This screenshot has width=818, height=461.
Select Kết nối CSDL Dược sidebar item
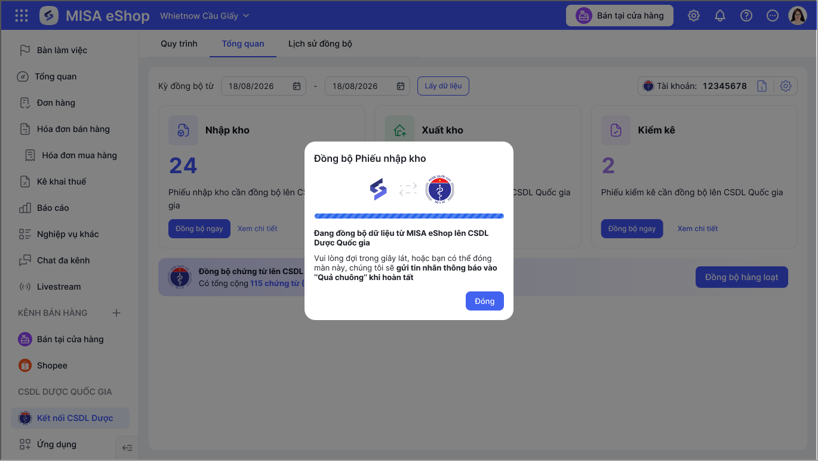click(x=70, y=418)
